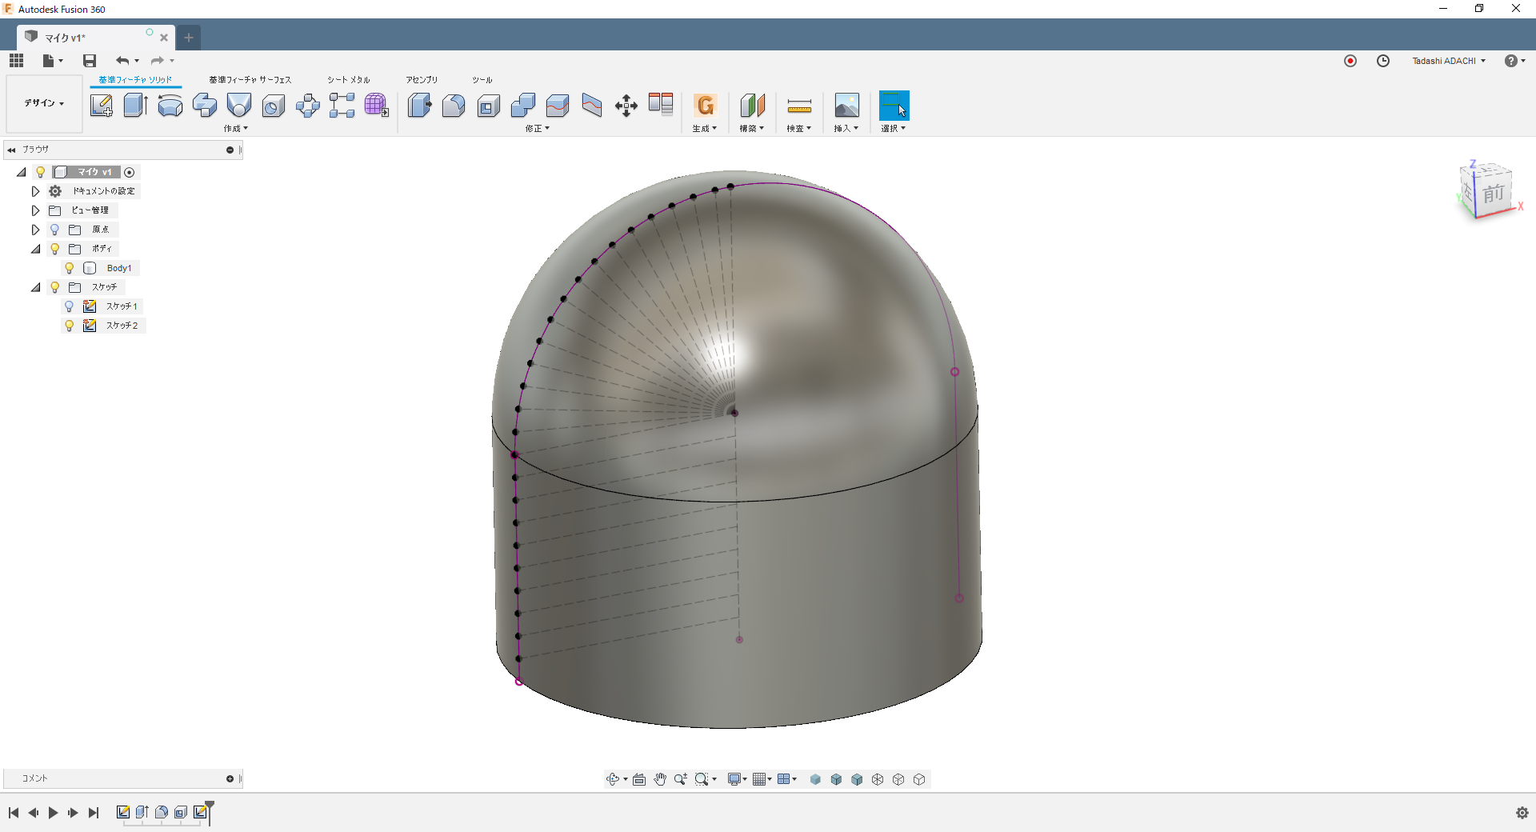This screenshot has width=1536, height=832.
Task: Toggle visibility of スケッチ2
Action: point(70,326)
